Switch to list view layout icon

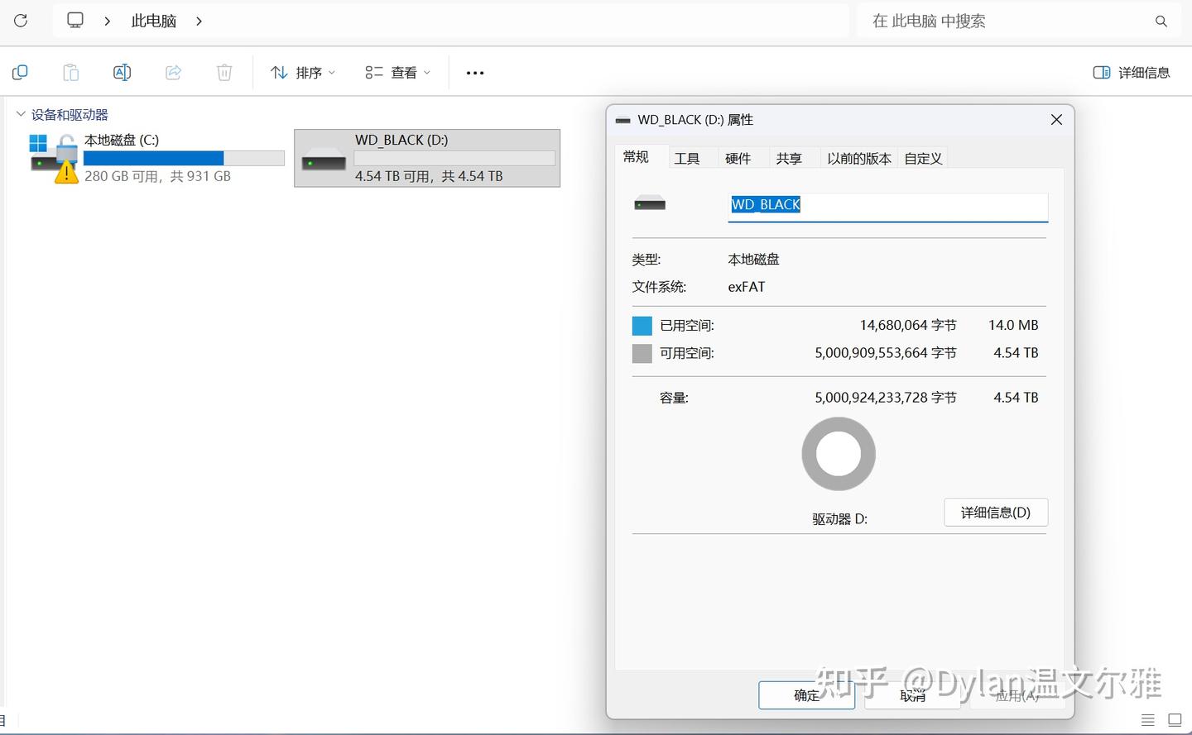pos(1147,720)
